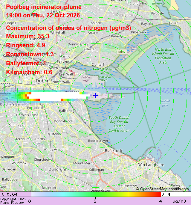191x205 pixels.
Task: Click the Dún Laoghaire map label
Action: 151,165
